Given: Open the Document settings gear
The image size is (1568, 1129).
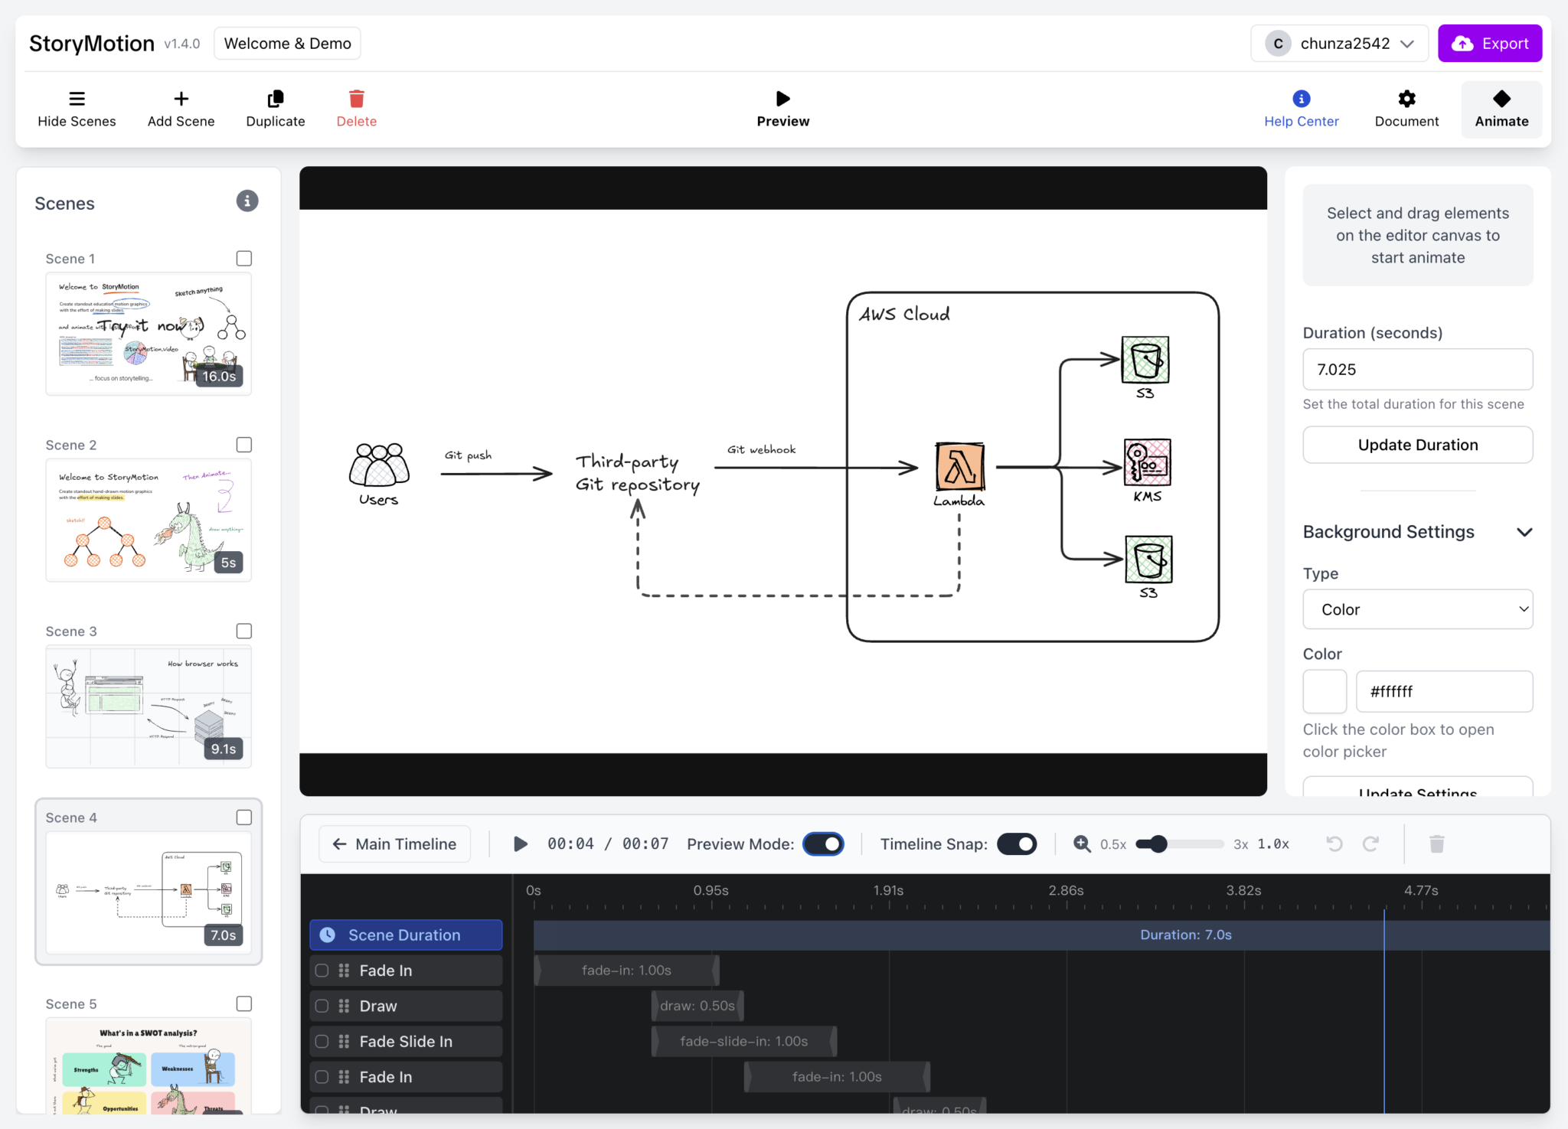Looking at the screenshot, I should tap(1406, 100).
